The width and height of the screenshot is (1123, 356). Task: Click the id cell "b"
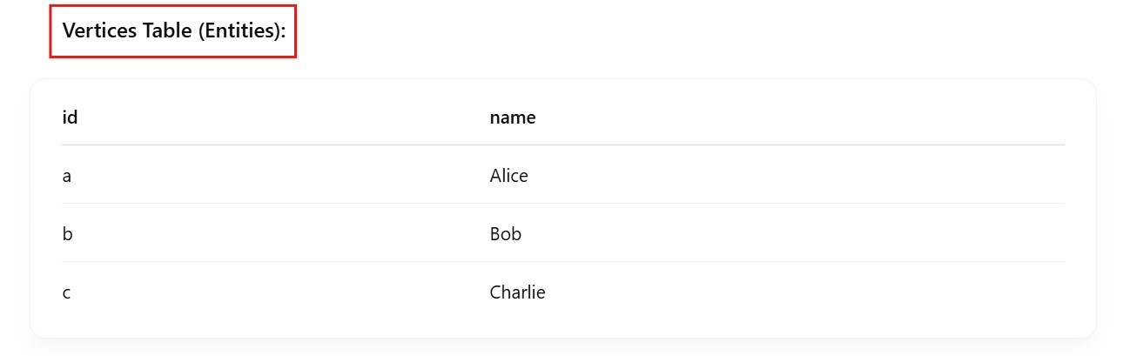pos(67,234)
